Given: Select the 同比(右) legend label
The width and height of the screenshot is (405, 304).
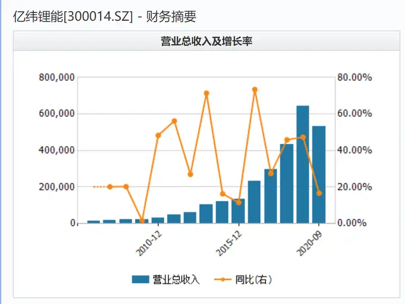Looking at the screenshot, I should point(253,279).
